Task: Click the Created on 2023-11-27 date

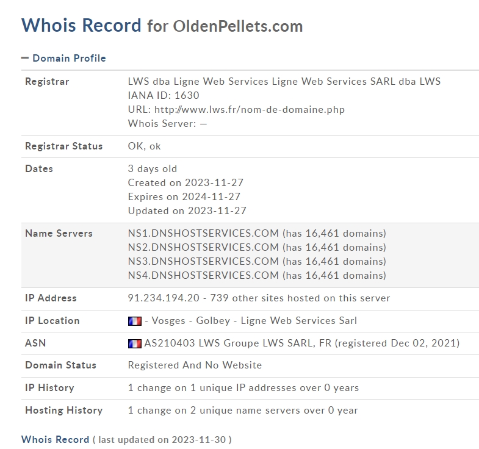Action: click(185, 182)
